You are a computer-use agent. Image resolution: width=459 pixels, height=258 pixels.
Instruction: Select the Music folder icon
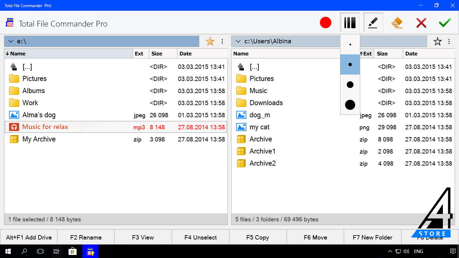(241, 91)
